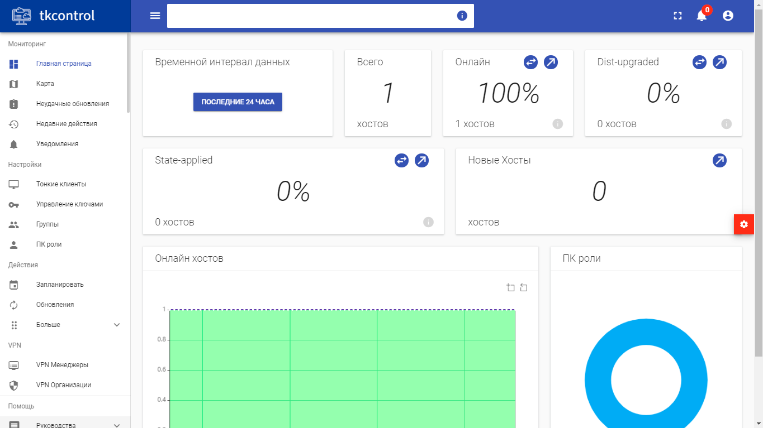
Task: Go to Тонкие клиенты in sidebar
Action: (x=61, y=184)
